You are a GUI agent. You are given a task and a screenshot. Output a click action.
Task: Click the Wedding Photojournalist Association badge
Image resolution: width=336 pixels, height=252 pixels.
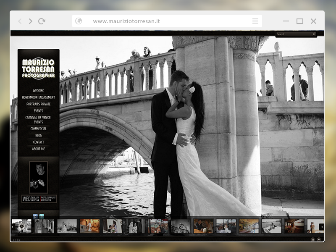[39, 199]
